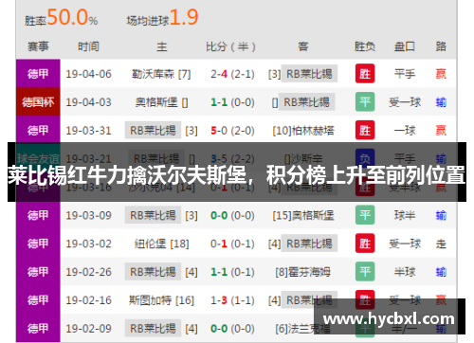Click the 一球 handicap in the 19-03-31 row

click(405, 131)
